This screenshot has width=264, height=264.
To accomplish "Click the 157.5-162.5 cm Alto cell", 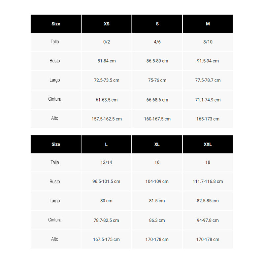I will tap(106, 119).
